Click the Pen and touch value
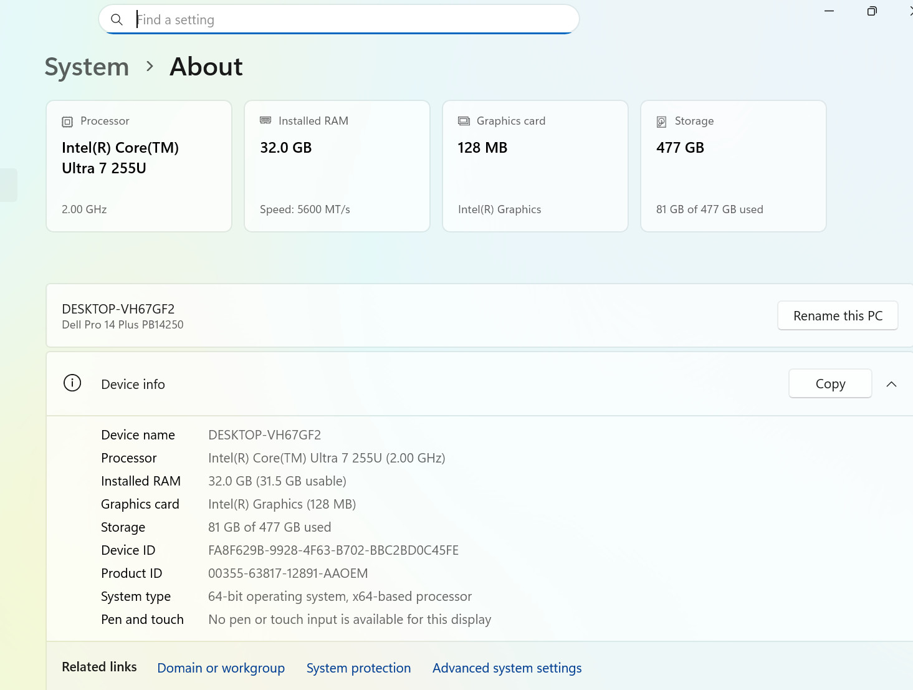The width and height of the screenshot is (913, 690). (350, 620)
